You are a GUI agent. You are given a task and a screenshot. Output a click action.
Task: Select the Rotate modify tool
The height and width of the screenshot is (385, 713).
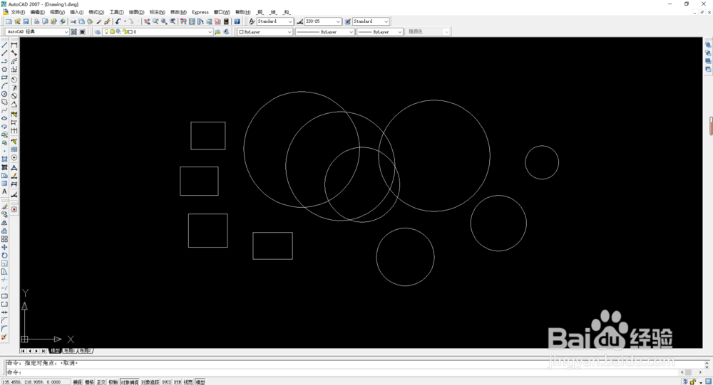point(4,255)
